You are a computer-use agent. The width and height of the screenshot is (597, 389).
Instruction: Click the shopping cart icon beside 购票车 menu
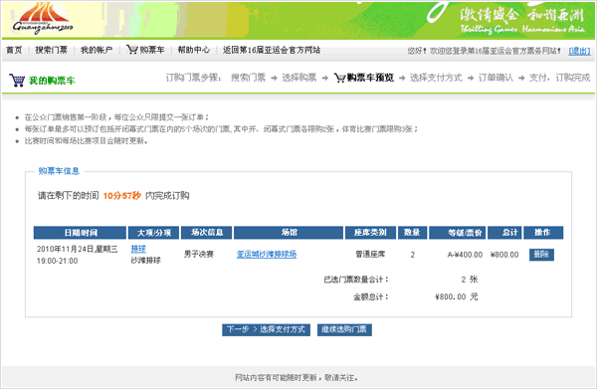click(131, 50)
